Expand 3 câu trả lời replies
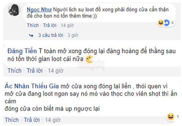The width and height of the screenshot is (182, 126). [x=51, y=35]
